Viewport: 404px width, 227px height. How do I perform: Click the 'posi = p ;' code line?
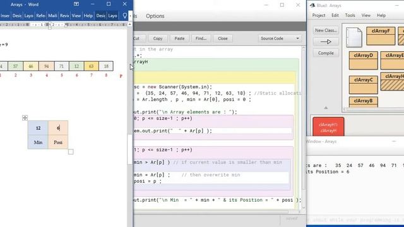coord(147,181)
